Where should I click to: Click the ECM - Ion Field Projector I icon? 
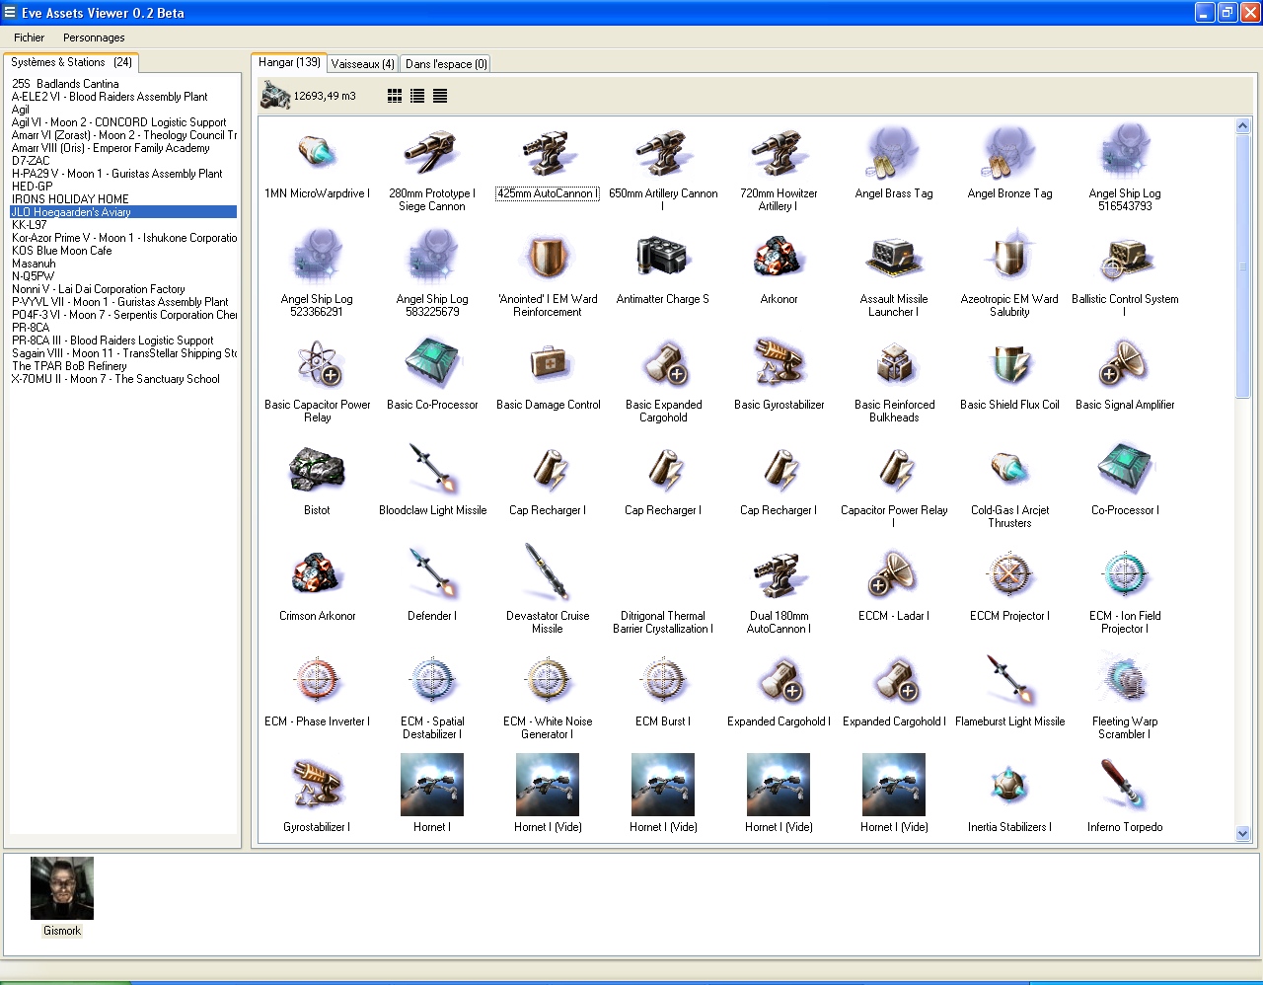(1125, 575)
